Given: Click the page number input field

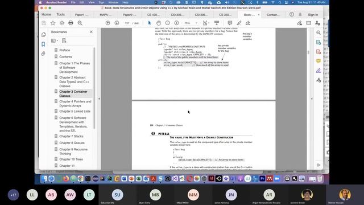Looking at the screenshot, I should (x=127, y=23).
